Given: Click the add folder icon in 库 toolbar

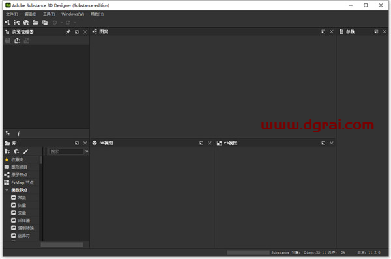Looking at the screenshot, I should tap(7, 152).
